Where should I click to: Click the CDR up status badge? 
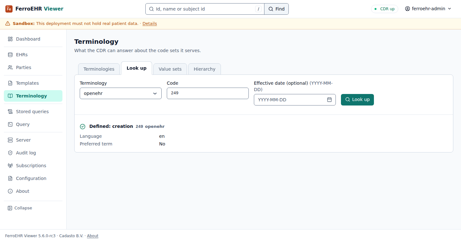(384, 9)
